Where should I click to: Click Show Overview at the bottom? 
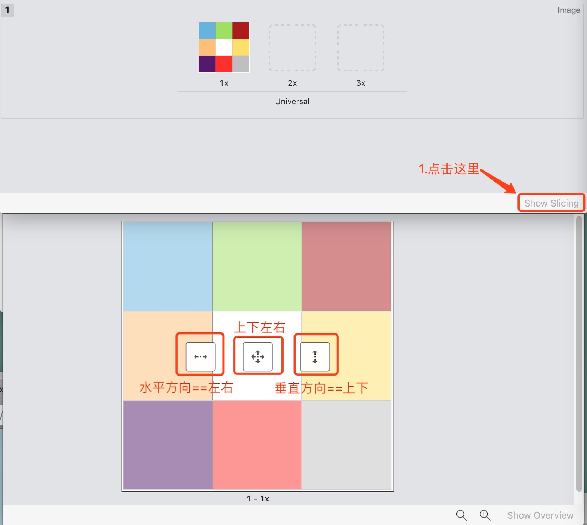click(540, 515)
